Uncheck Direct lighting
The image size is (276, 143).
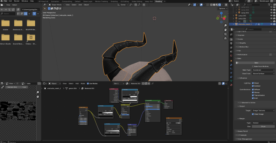coord(253,83)
